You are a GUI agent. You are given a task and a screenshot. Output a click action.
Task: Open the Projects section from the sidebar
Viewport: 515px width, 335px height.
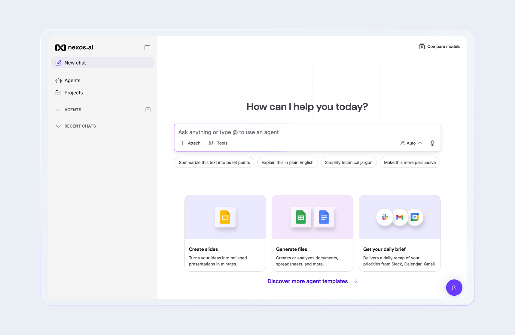coord(73,92)
